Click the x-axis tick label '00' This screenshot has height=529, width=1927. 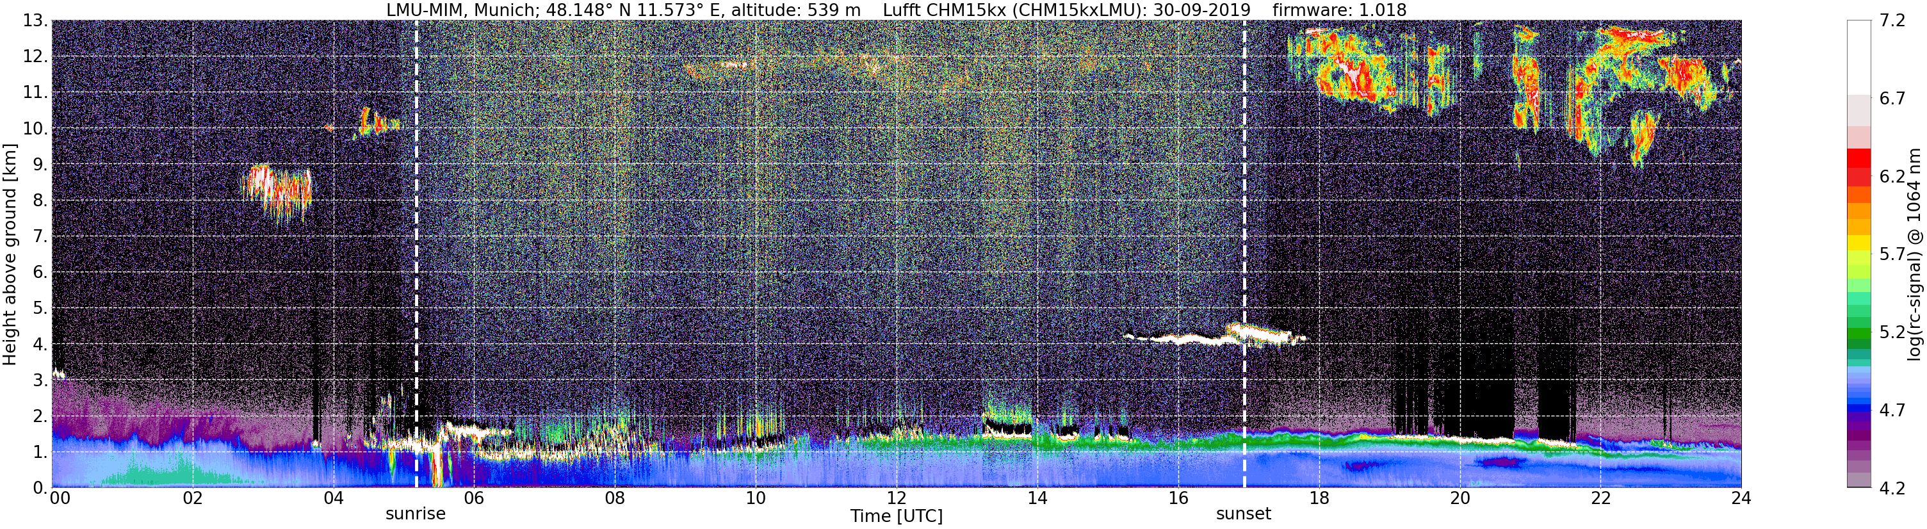(x=60, y=498)
